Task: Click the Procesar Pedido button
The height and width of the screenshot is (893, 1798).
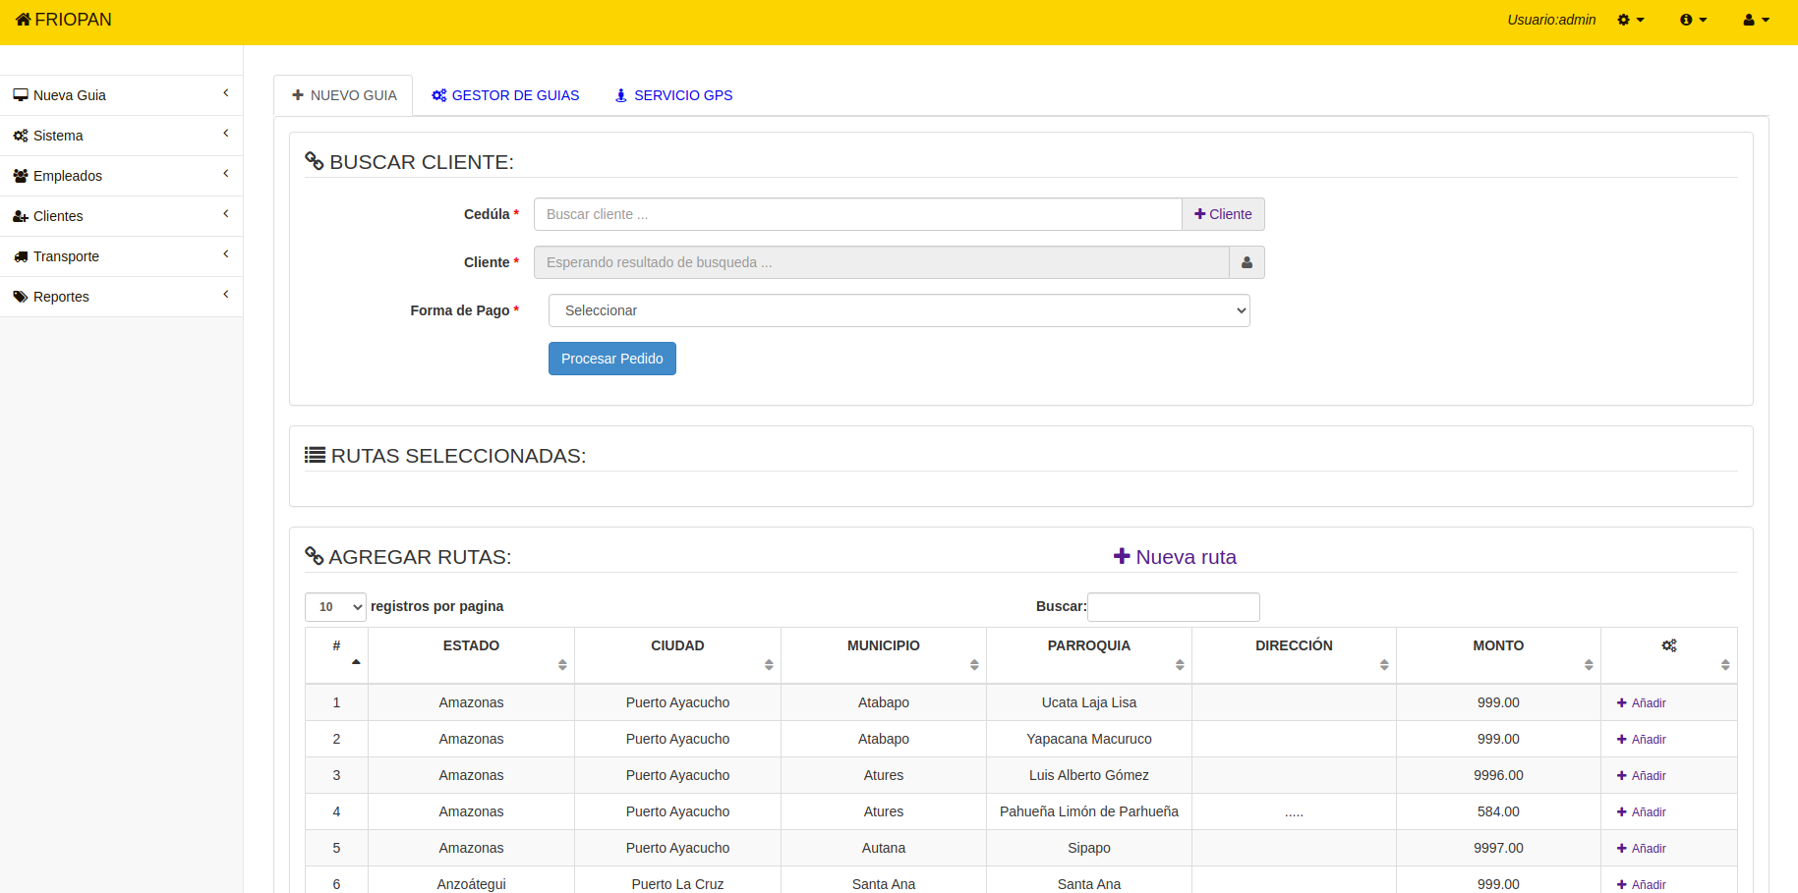Action: click(x=611, y=359)
